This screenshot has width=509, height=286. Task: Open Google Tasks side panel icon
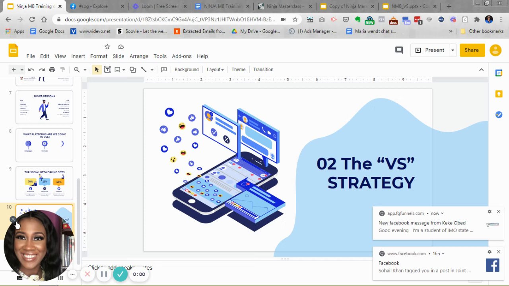499,115
